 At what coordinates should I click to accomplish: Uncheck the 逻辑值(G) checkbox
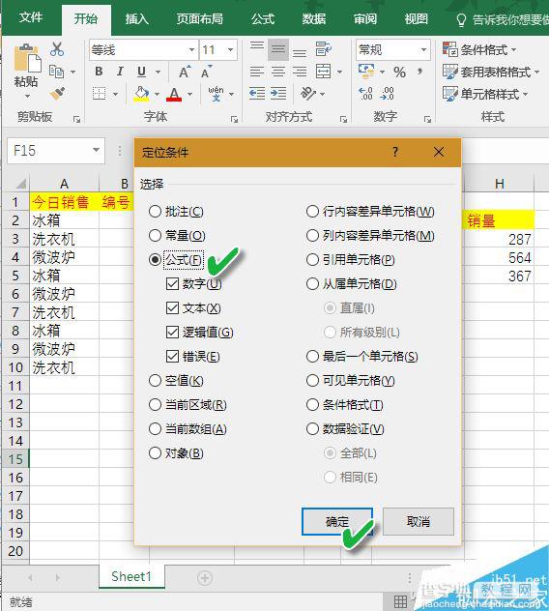click(200, 332)
